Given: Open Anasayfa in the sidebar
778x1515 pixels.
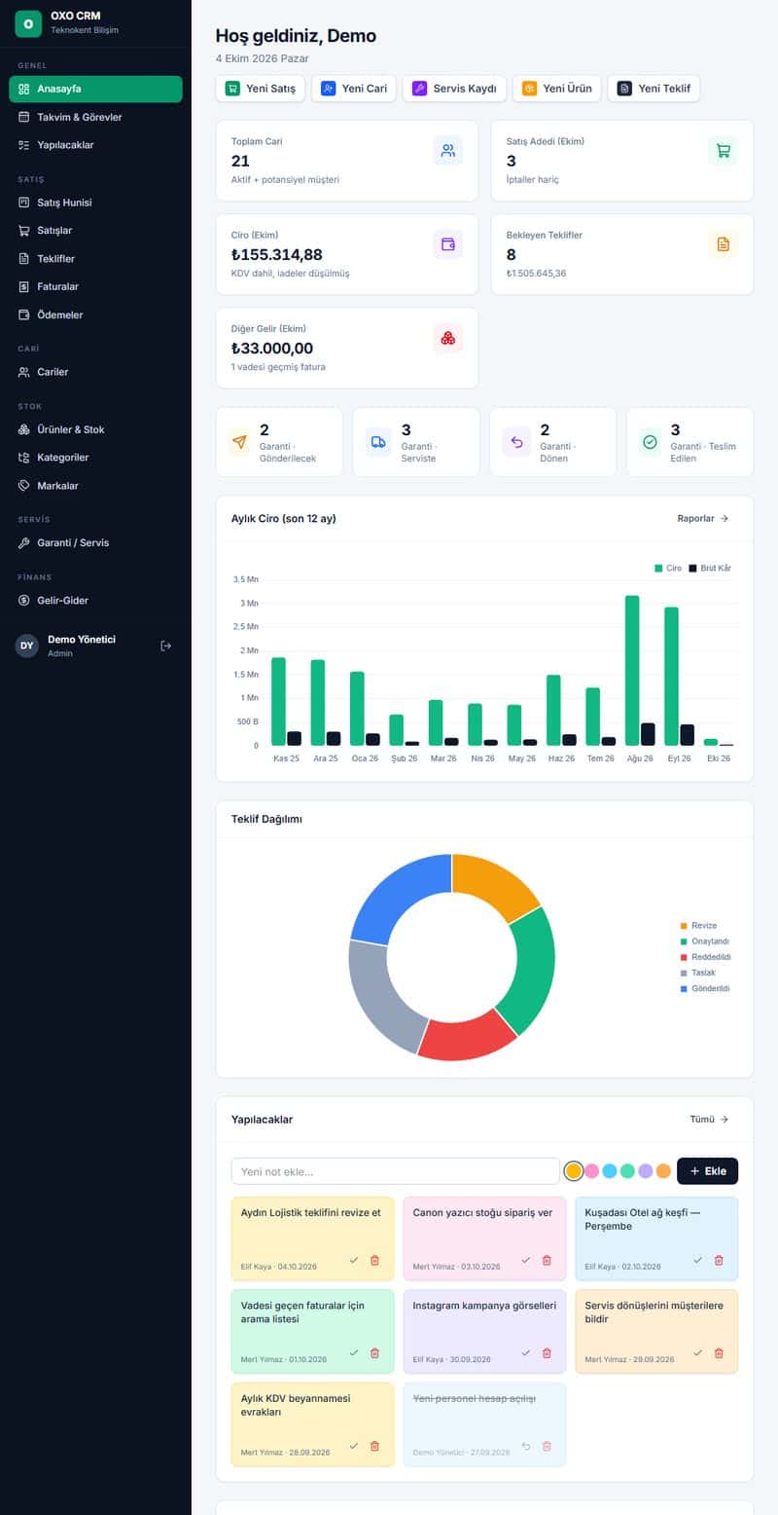Looking at the screenshot, I should click(95, 89).
